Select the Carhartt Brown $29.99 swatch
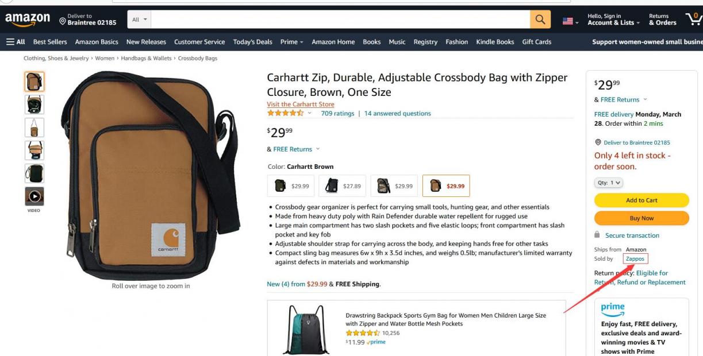 coord(446,186)
